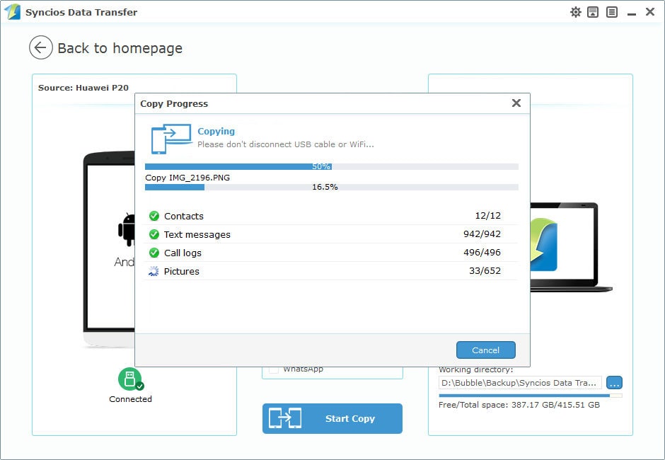Go back to homepage text link
This screenshot has width=665, height=460.
tap(120, 48)
